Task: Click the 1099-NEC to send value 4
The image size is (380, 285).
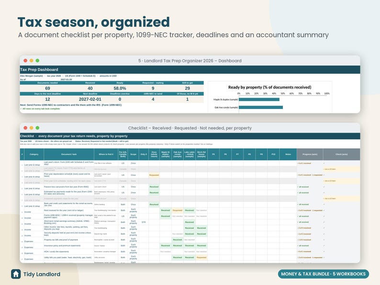Action: point(153,99)
